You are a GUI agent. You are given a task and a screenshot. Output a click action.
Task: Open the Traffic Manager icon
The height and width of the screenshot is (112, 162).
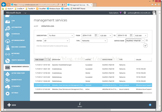click(x=8, y=61)
